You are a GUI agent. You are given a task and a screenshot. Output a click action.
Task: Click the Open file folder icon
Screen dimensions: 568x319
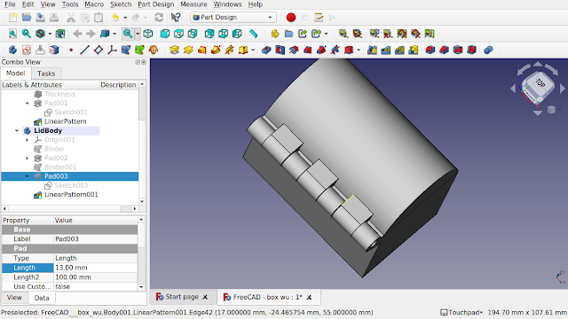(27, 18)
